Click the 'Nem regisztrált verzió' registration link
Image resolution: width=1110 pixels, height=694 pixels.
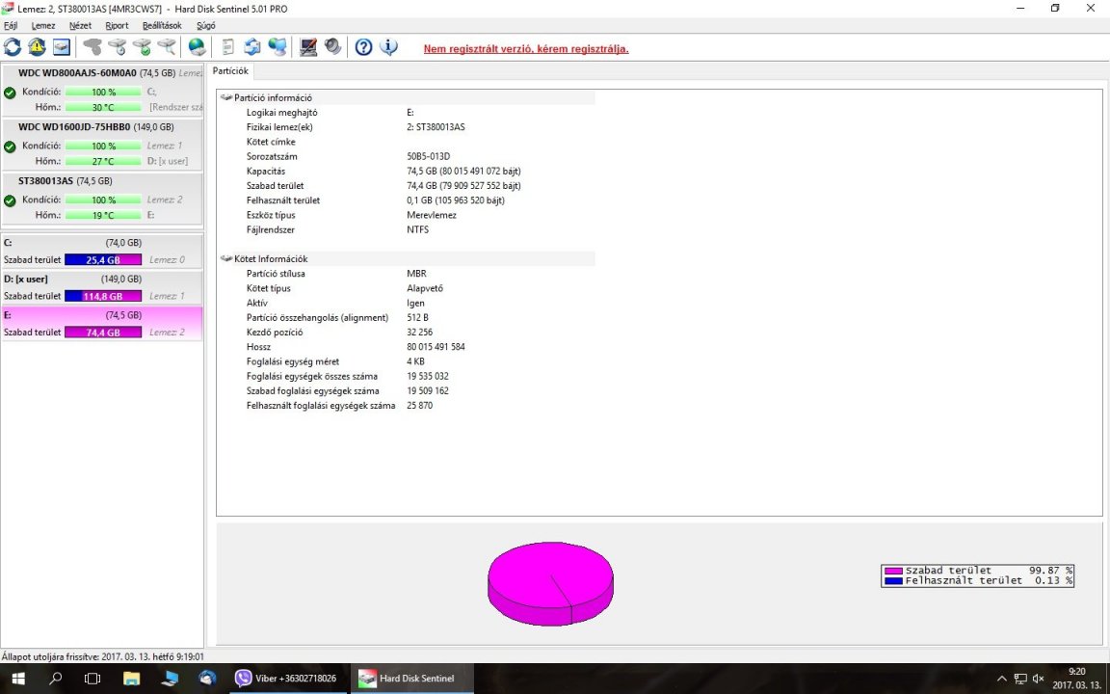tap(526, 49)
